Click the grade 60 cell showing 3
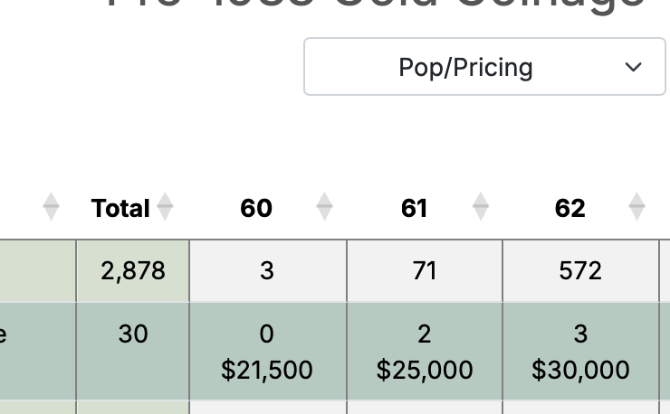 tap(267, 271)
